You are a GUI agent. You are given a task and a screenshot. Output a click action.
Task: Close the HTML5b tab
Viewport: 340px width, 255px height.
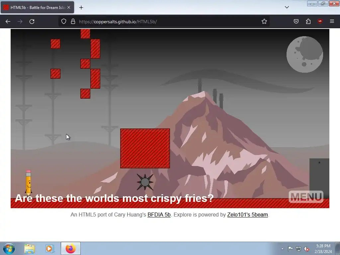point(69,7)
